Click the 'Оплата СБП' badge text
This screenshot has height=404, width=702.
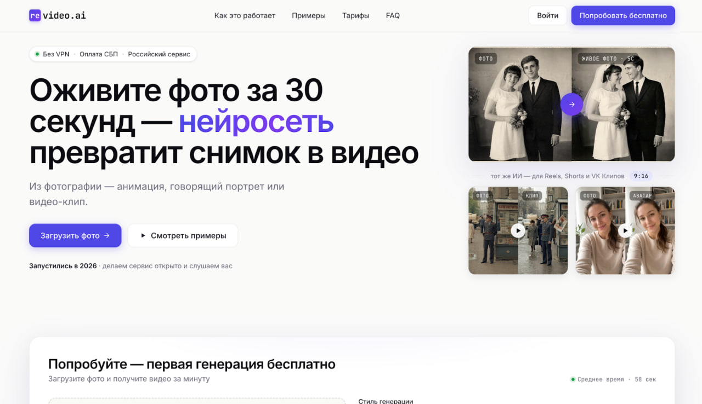coord(99,54)
